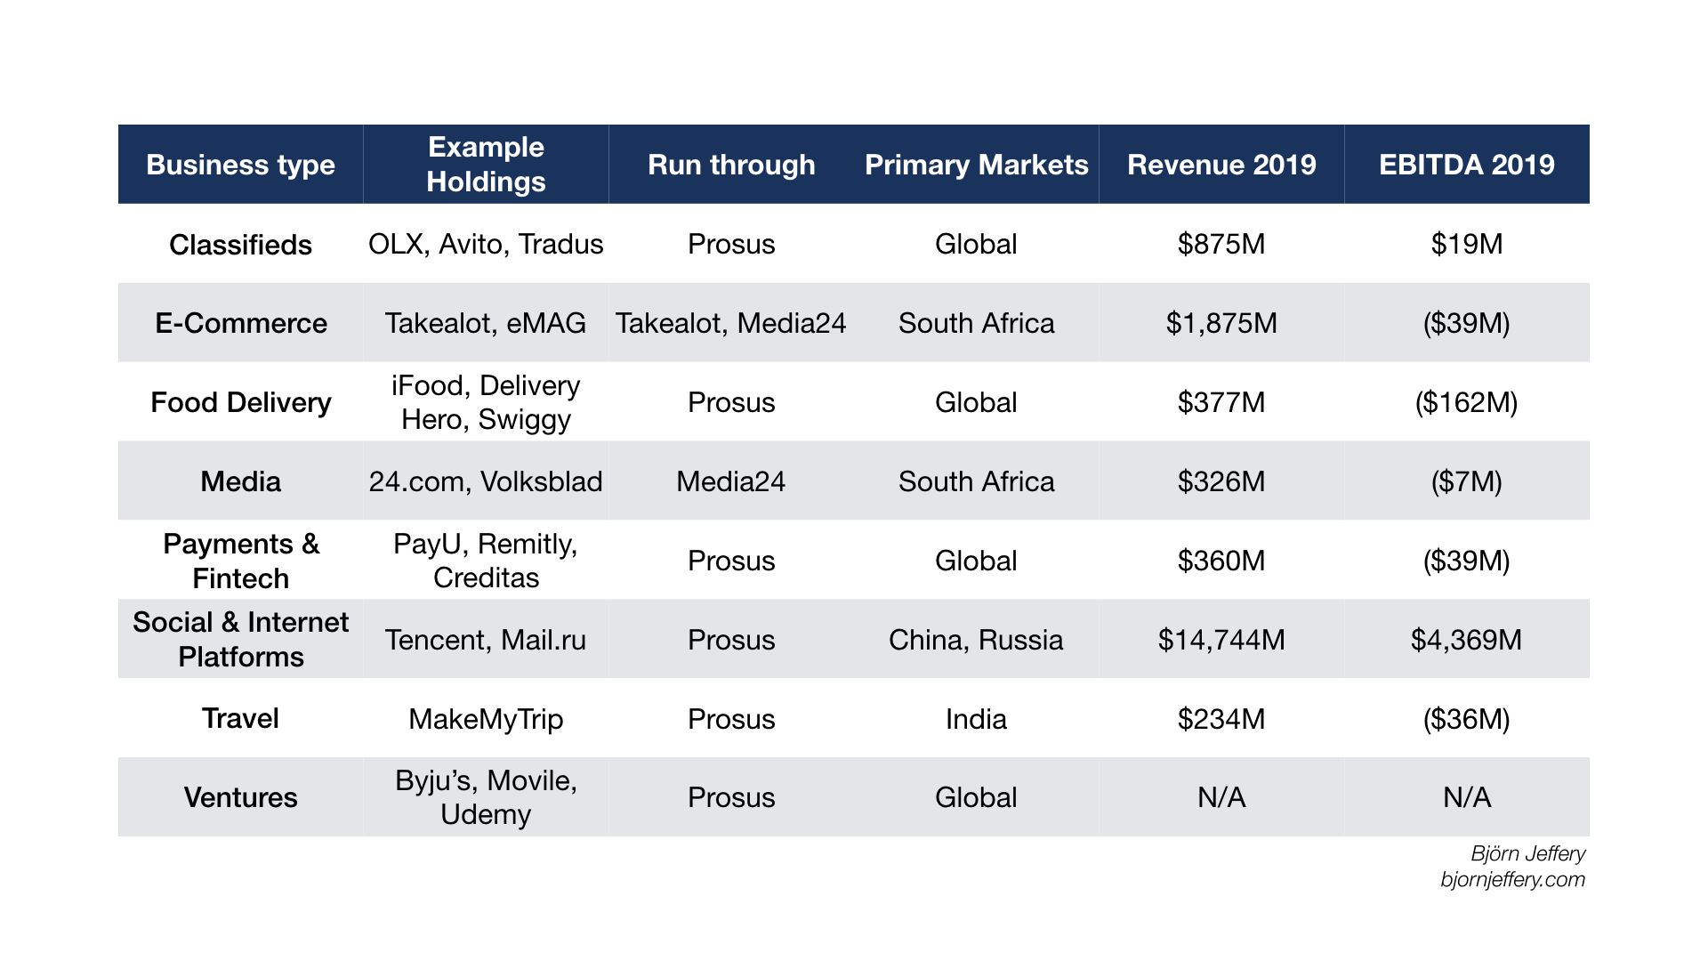
Task: Click the 24.com, Volksblad cell
Action: [x=486, y=481]
